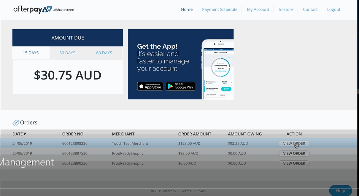Switch to the 60 DAYS tab
This screenshot has width=359, height=196.
pos(104,53)
